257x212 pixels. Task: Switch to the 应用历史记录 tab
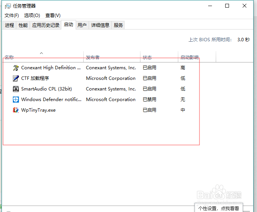pos(45,25)
